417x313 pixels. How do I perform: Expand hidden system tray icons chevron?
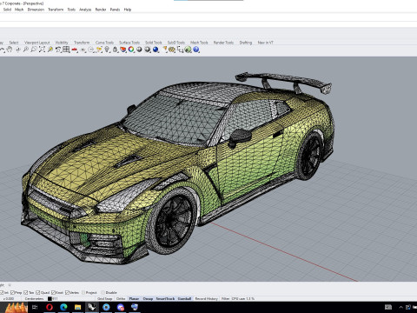tap(400, 307)
